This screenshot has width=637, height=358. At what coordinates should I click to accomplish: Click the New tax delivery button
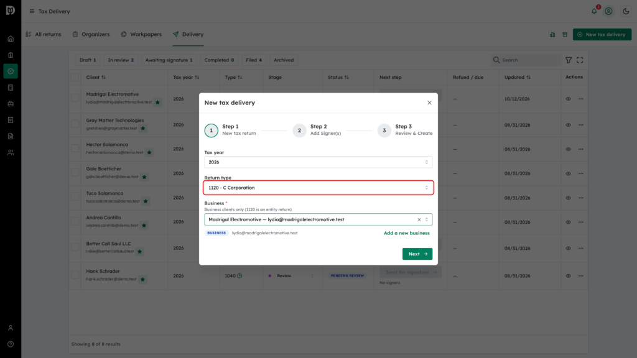(602, 35)
